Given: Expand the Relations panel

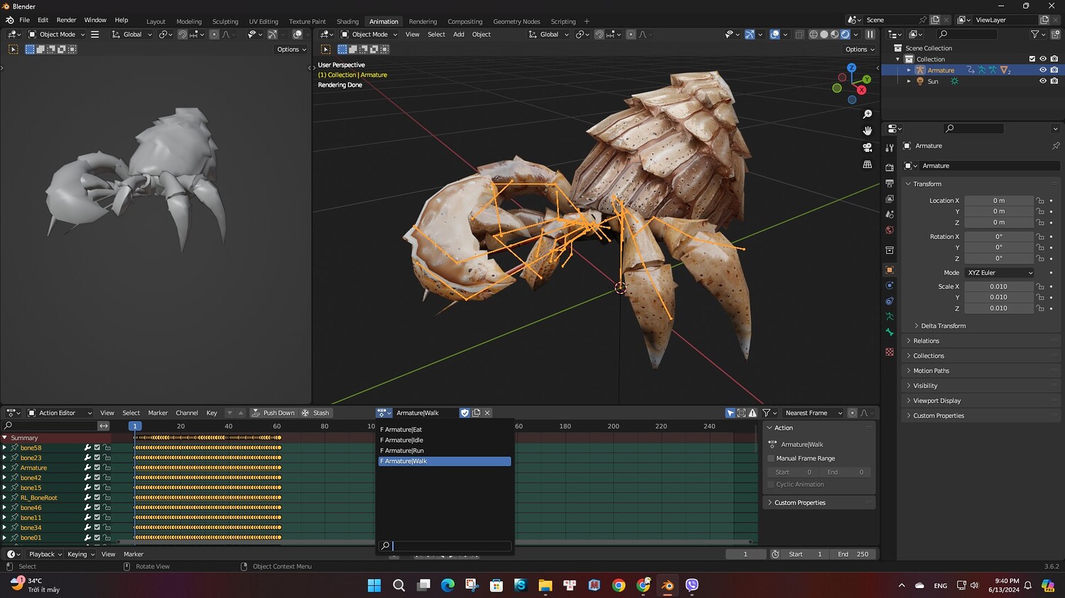Looking at the screenshot, I should pyautogui.click(x=926, y=341).
